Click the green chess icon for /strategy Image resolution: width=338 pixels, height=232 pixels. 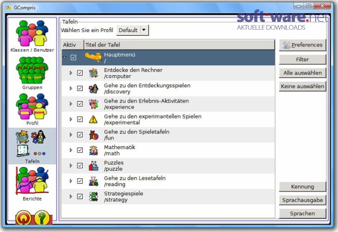pos(94,197)
